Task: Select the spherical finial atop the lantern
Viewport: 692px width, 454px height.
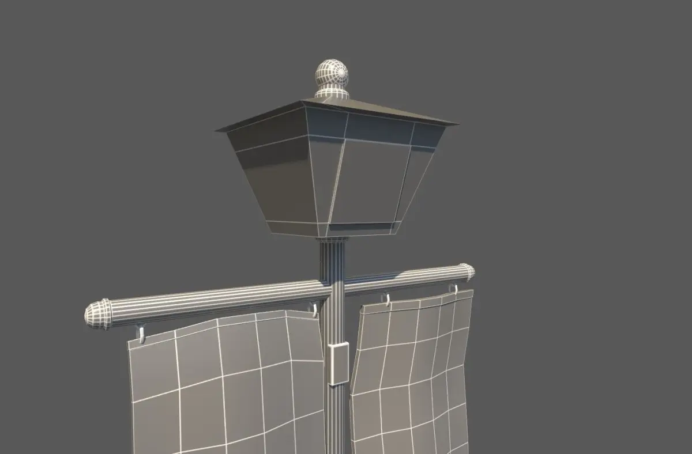Action: pos(333,74)
